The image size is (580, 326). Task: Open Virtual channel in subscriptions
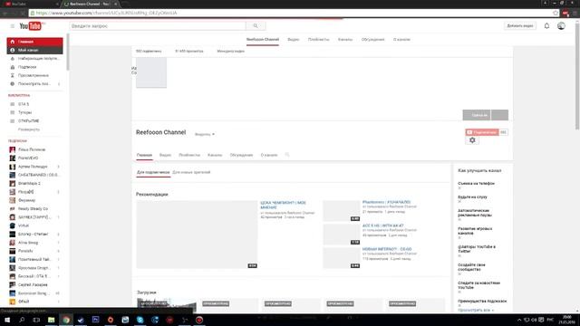[24, 225]
